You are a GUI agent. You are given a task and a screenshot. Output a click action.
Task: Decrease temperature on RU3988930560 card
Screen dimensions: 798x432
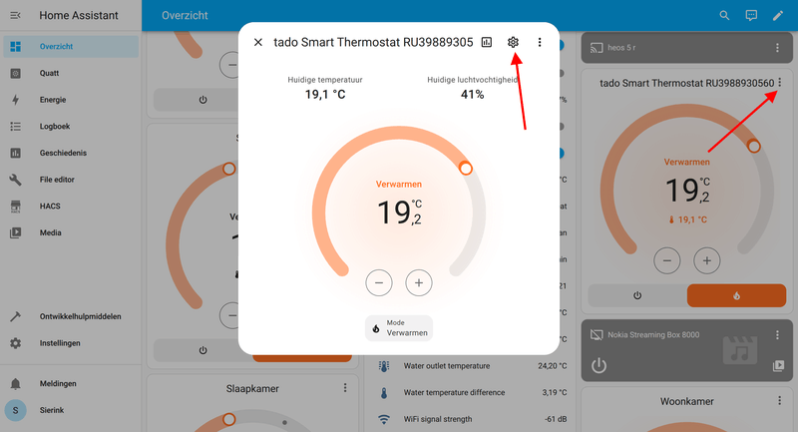point(667,261)
